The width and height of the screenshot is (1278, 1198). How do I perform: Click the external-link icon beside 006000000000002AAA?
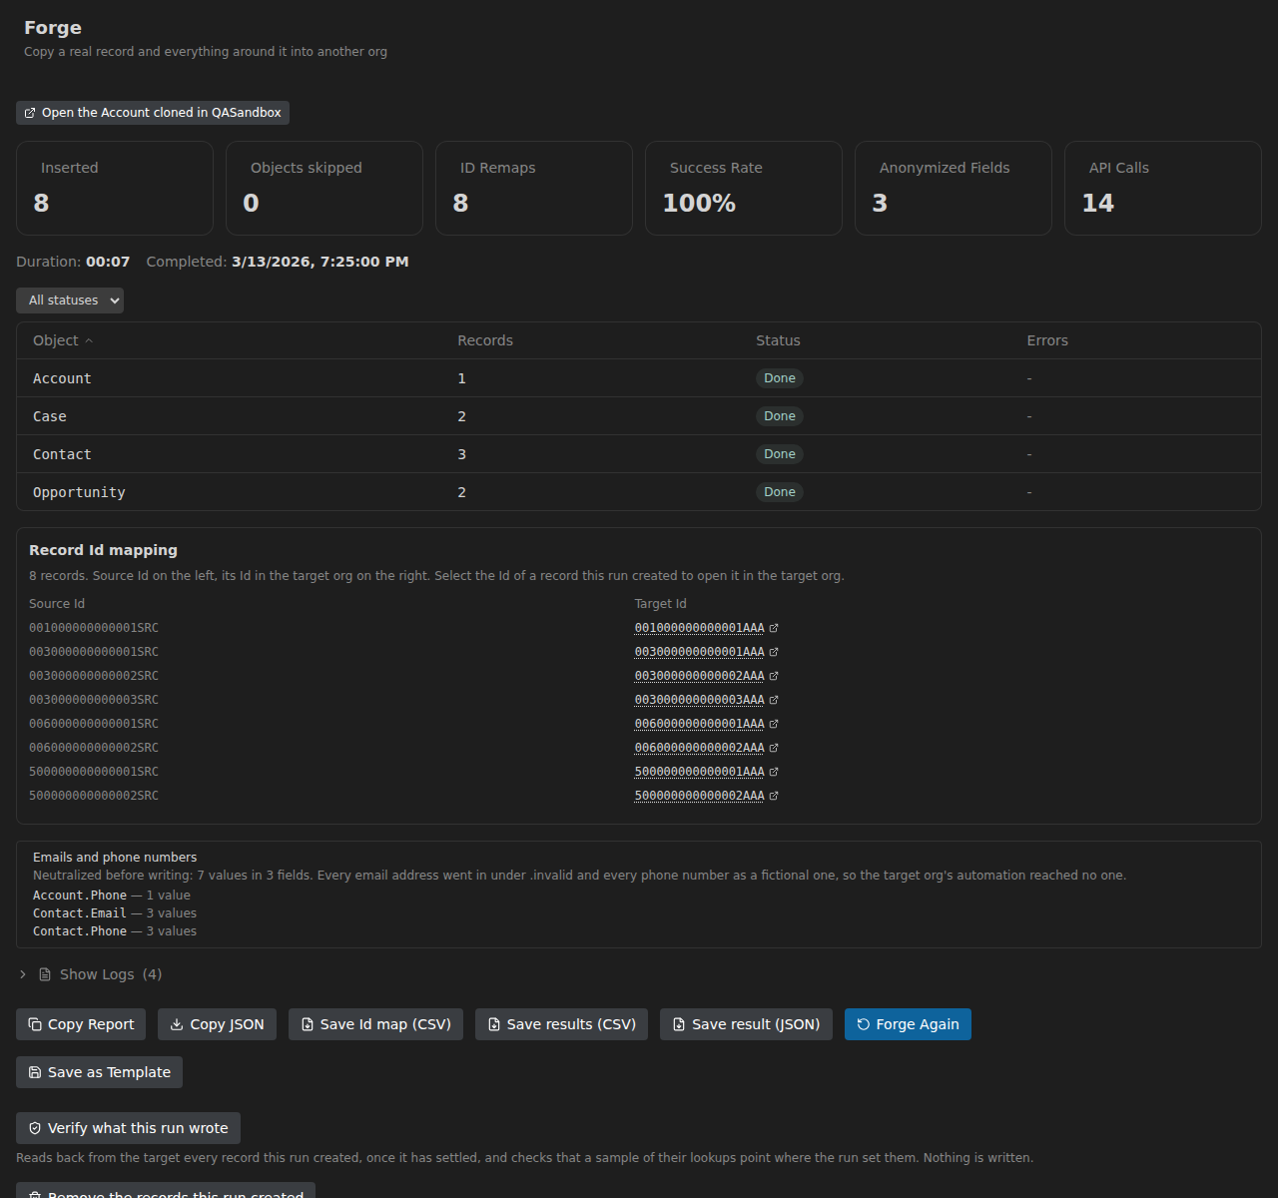[774, 748]
